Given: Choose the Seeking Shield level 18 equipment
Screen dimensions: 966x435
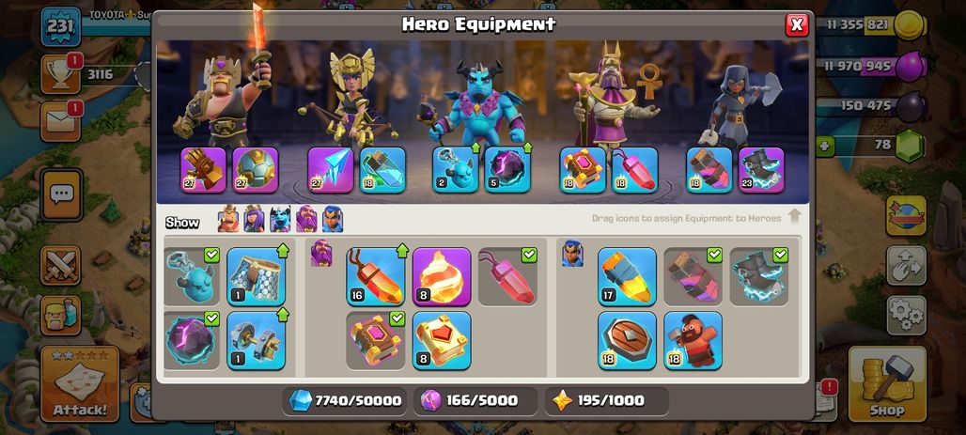Looking at the screenshot, I should point(627,340).
